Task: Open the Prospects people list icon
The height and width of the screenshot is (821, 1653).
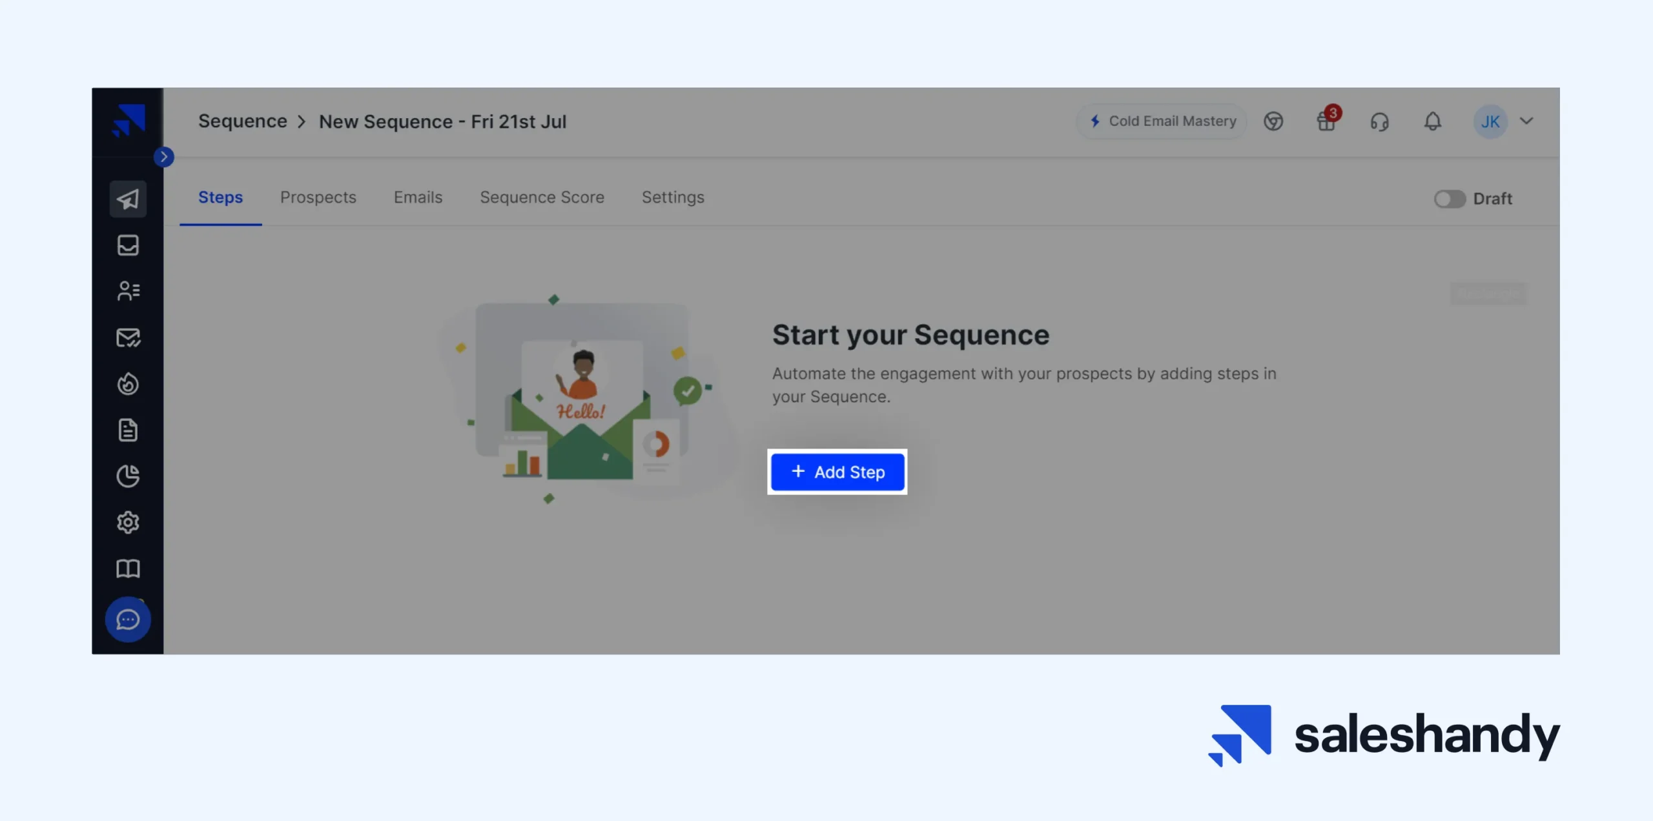Action: 128,291
